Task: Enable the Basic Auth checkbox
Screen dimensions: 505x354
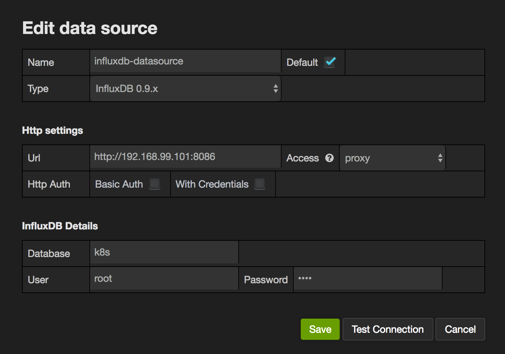Action: 155,184
